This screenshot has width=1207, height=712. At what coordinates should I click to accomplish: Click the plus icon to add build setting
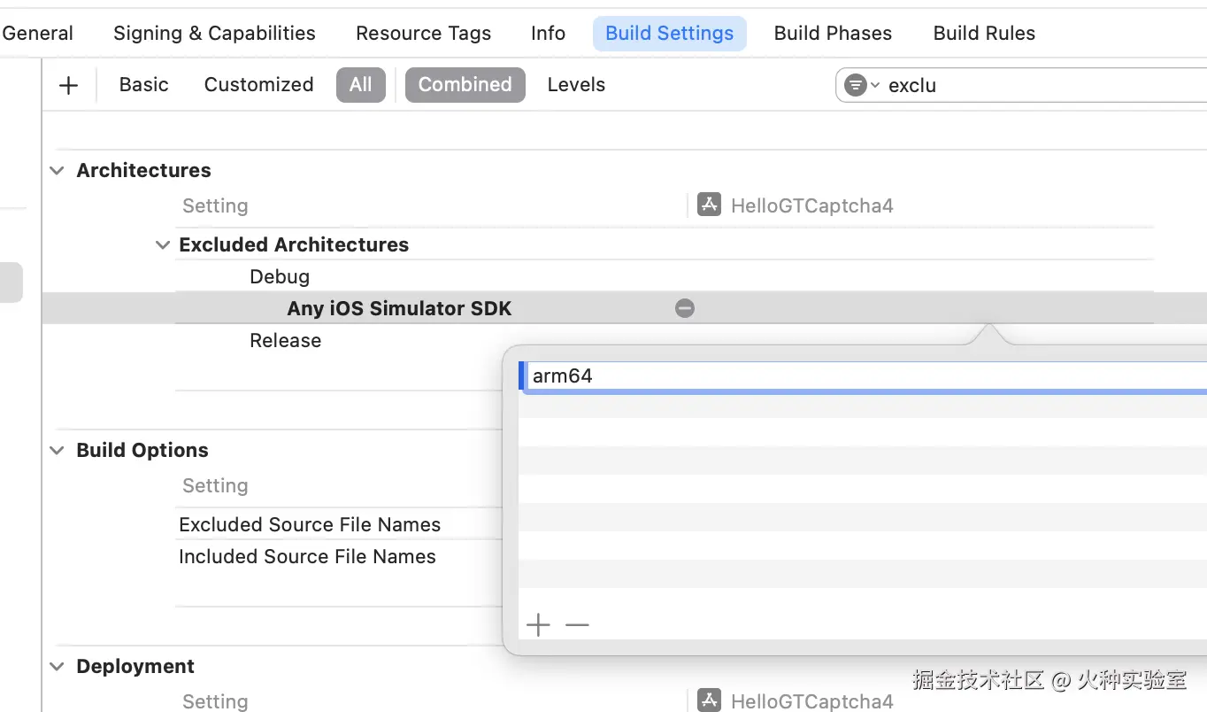coord(68,85)
